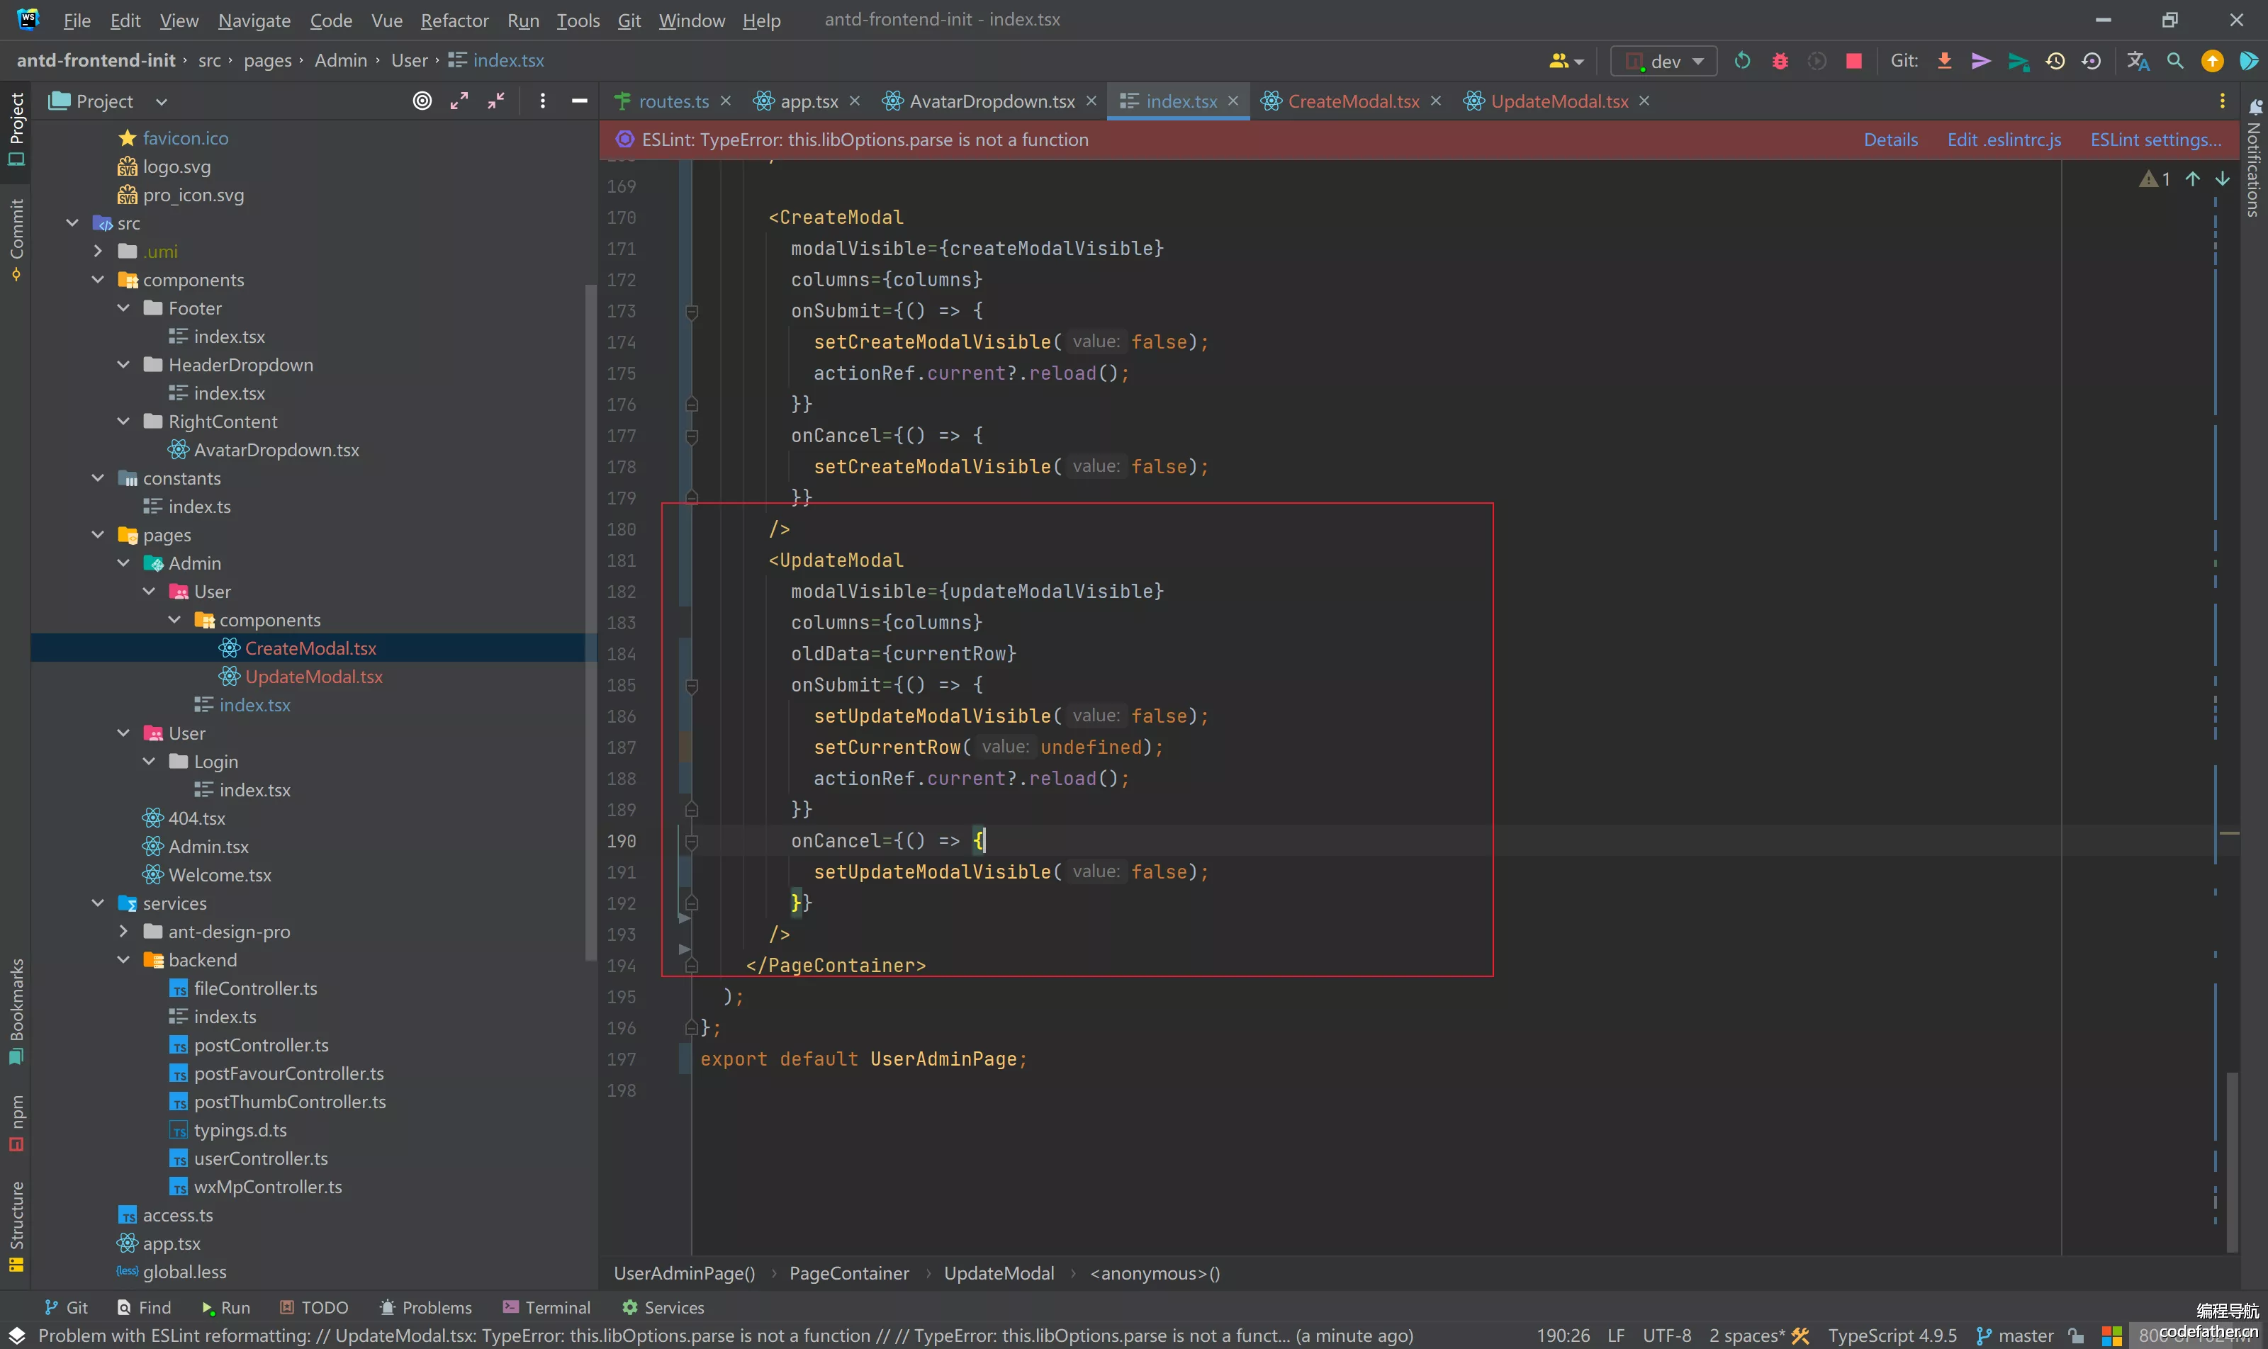Expand the .umi folder
The image size is (2268, 1349).
[99, 251]
